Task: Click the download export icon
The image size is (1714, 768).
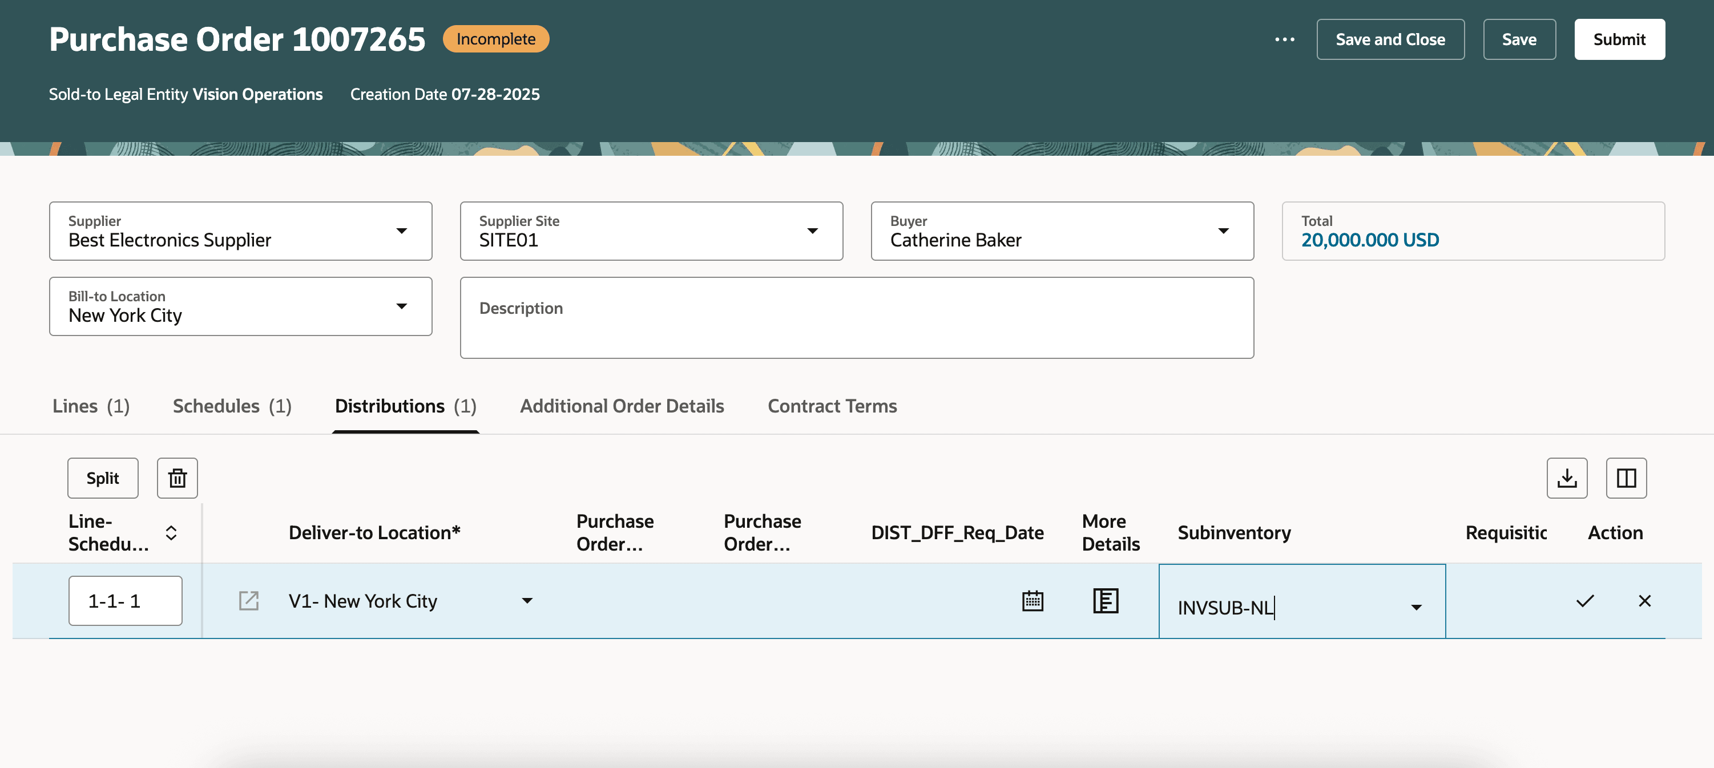Action: [x=1566, y=478]
